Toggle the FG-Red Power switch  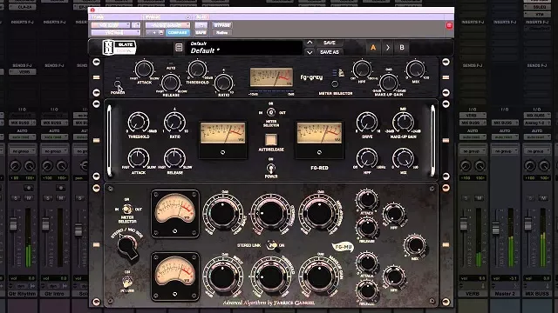[x=271, y=168]
